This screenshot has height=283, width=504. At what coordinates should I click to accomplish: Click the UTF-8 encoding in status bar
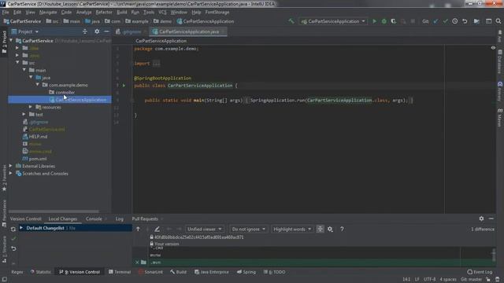429,279
